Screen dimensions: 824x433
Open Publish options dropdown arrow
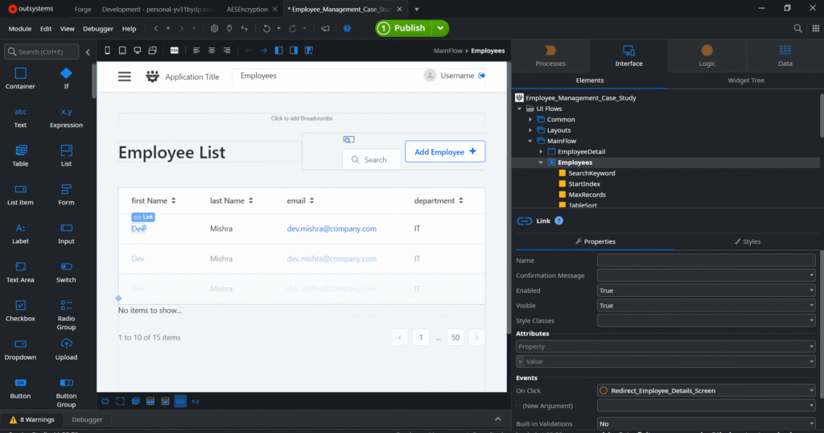440,28
